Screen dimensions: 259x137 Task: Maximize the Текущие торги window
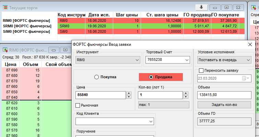[x=227, y=8]
